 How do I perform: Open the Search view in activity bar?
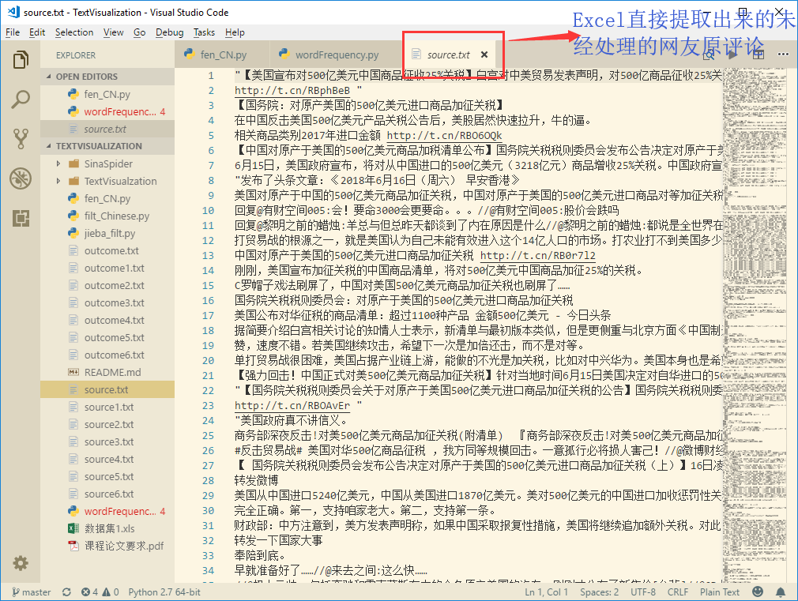(x=21, y=100)
